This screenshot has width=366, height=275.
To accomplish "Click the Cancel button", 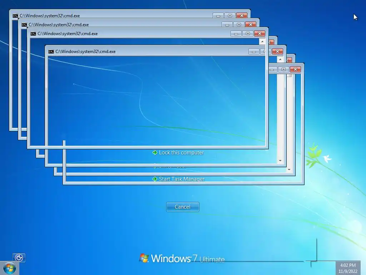I will pos(183,207).
